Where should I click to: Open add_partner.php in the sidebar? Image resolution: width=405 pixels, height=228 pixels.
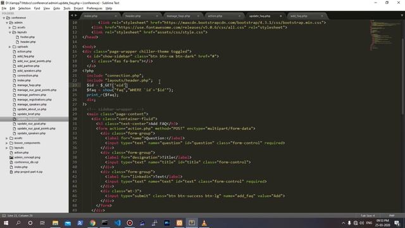point(28,66)
